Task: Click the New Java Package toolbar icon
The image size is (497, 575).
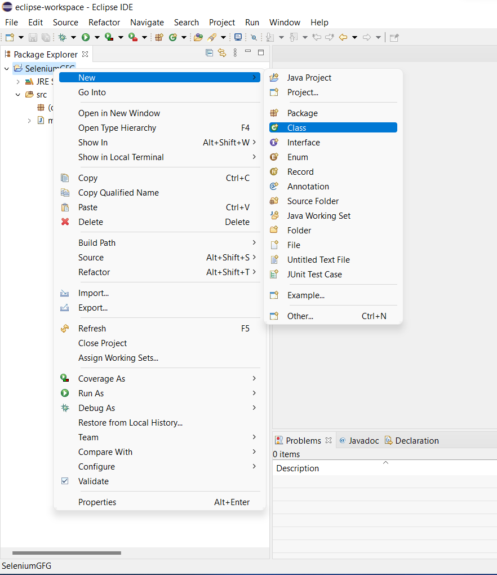Action: point(159,37)
